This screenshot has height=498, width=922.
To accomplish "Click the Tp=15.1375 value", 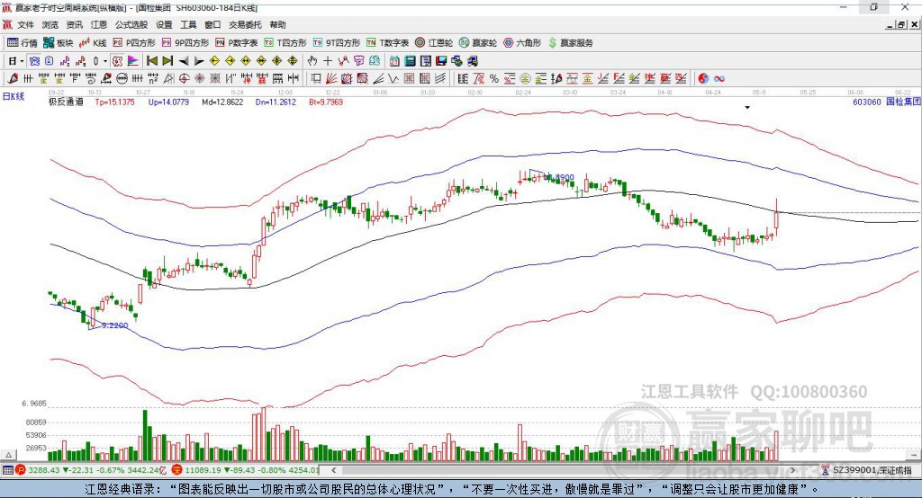I will (114, 102).
